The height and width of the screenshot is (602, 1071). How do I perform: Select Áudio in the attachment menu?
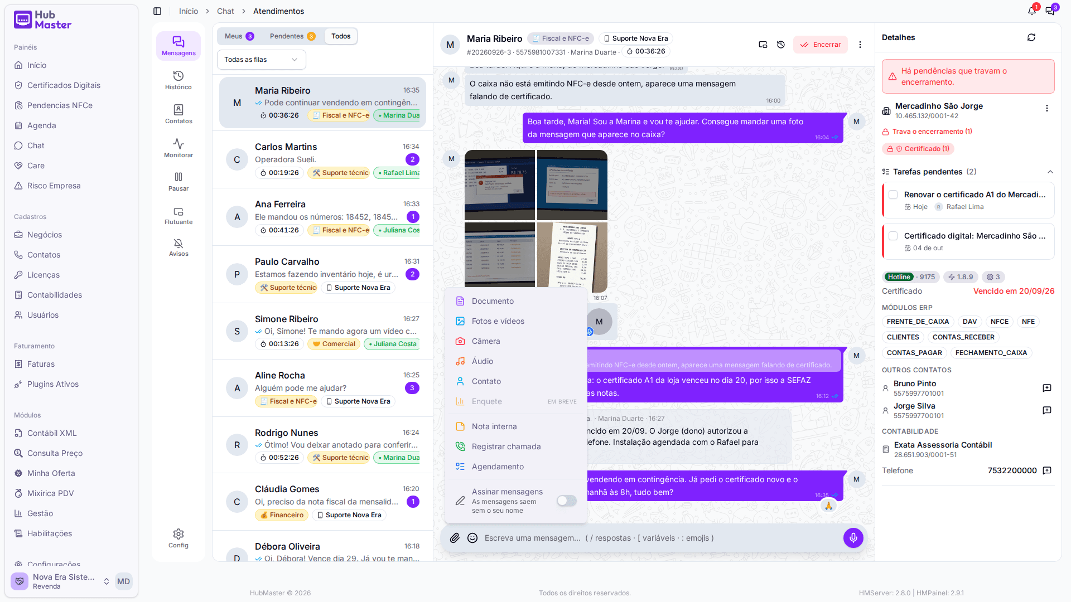(x=516, y=361)
